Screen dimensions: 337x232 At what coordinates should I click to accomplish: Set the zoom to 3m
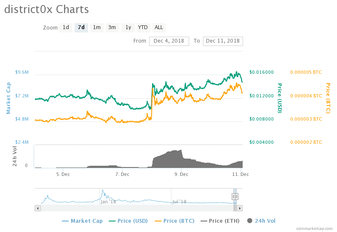(112, 28)
